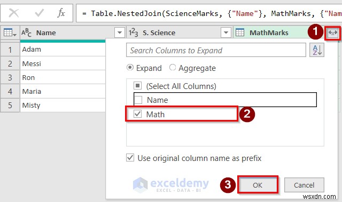Cancel the formula edit with the X icon
This screenshot has width=342, height=202.
coord(14,13)
